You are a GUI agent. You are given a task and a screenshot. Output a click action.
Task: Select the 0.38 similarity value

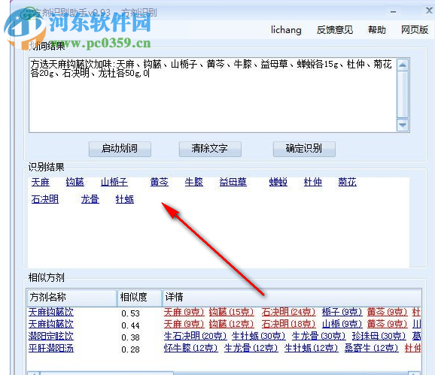(x=131, y=337)
